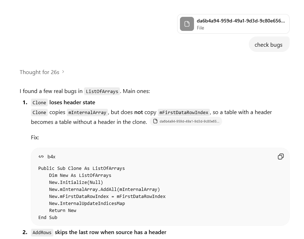Click the 'Public Sub Clone As ListOfArrays' code line
304x239 pixels.
tap(82, 168)
